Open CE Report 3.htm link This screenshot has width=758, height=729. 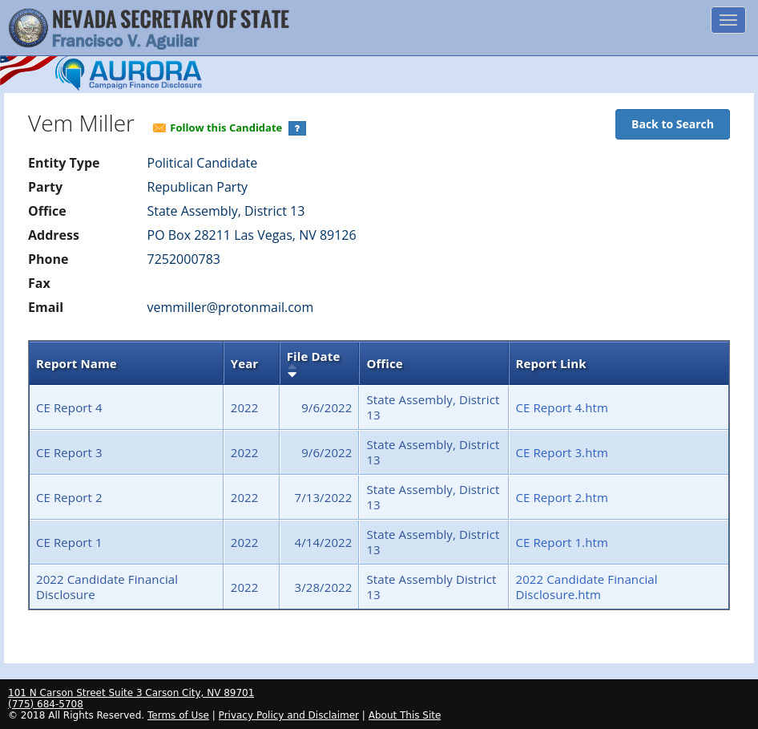click(x=561, y=453)
